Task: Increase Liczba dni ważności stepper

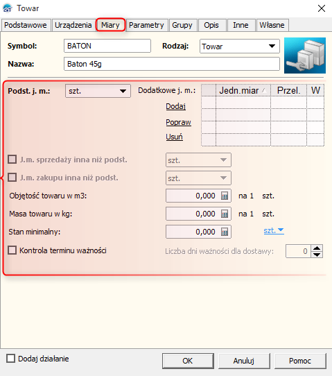Action: click(x=317, y=248)
